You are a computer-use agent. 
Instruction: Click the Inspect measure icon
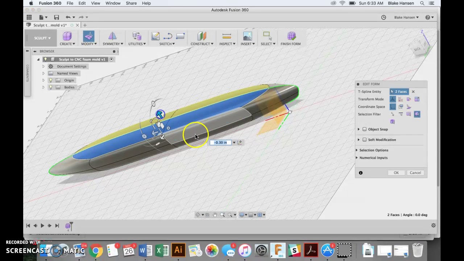coord(227,36)
